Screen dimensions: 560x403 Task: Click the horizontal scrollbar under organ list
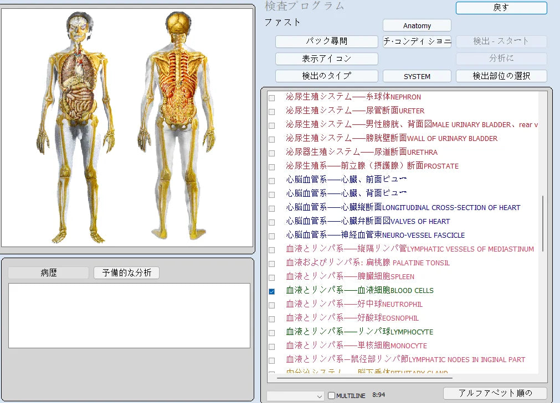point(364,378)
